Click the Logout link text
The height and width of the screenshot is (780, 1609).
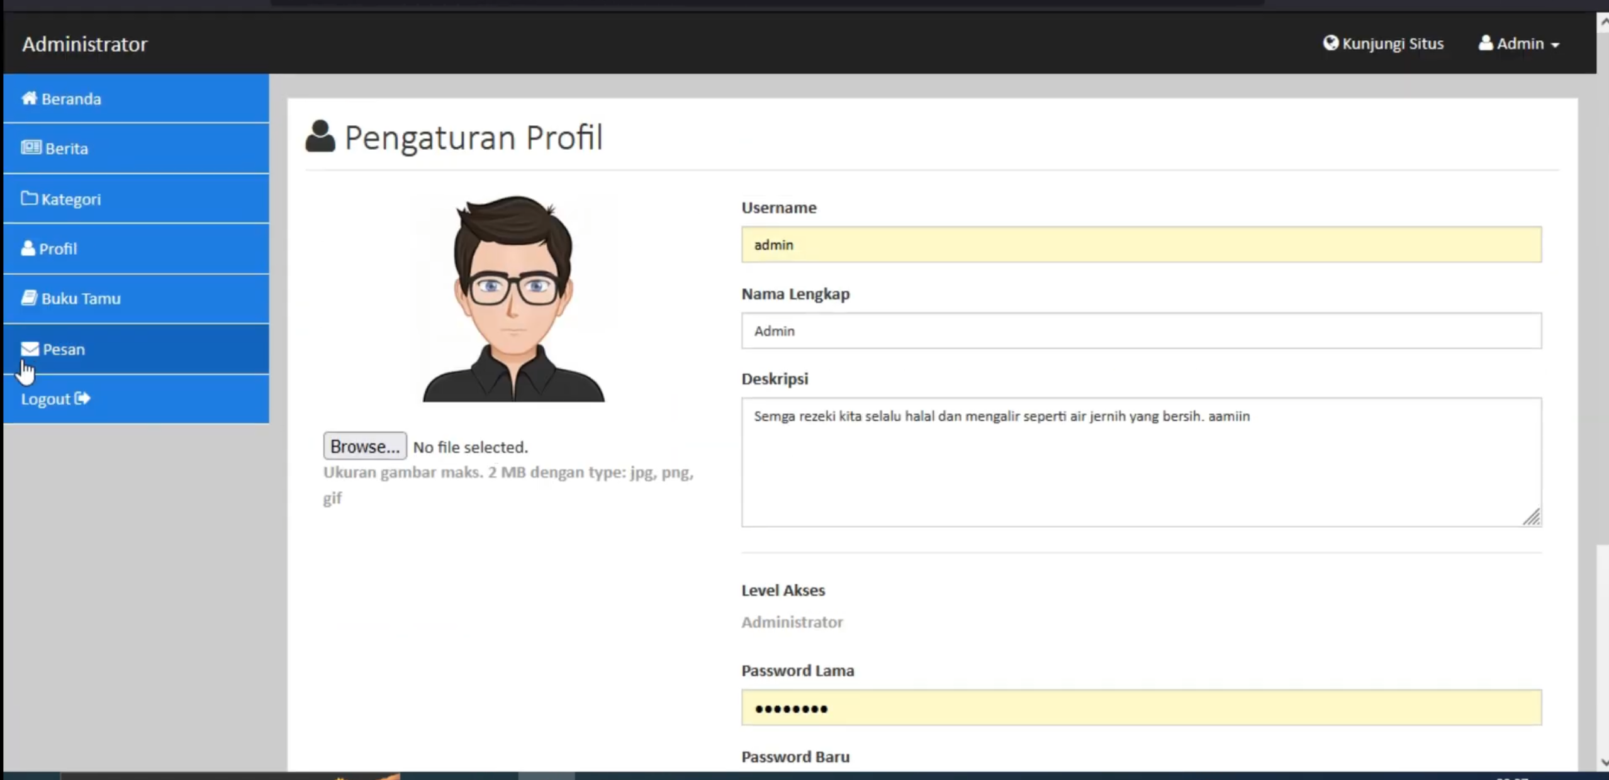pyautogui.click(x=45, y=399)
